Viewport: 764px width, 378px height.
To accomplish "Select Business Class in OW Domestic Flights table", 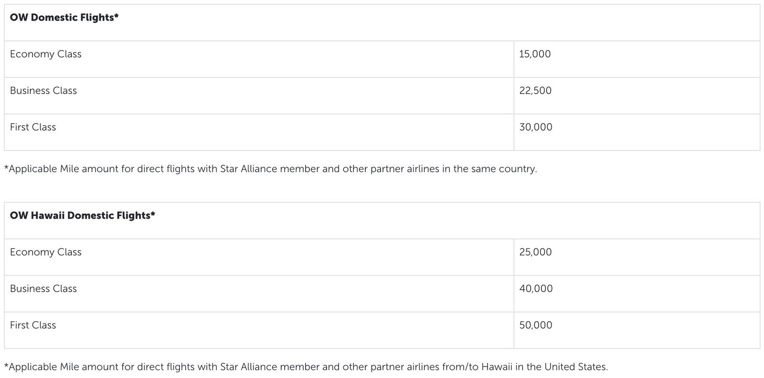I will coord(43,91).
